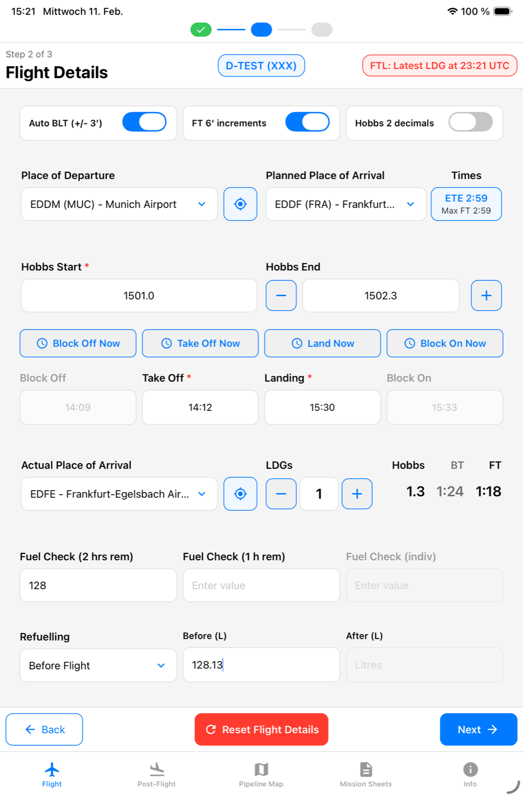This screenshot has width=523, height=797.
Task: Disable the Auto BLT (+/- 3') toggle
Action: click(x=144, y=123)
